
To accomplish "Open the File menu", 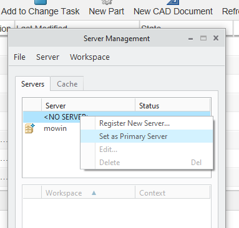I will 19,57.
